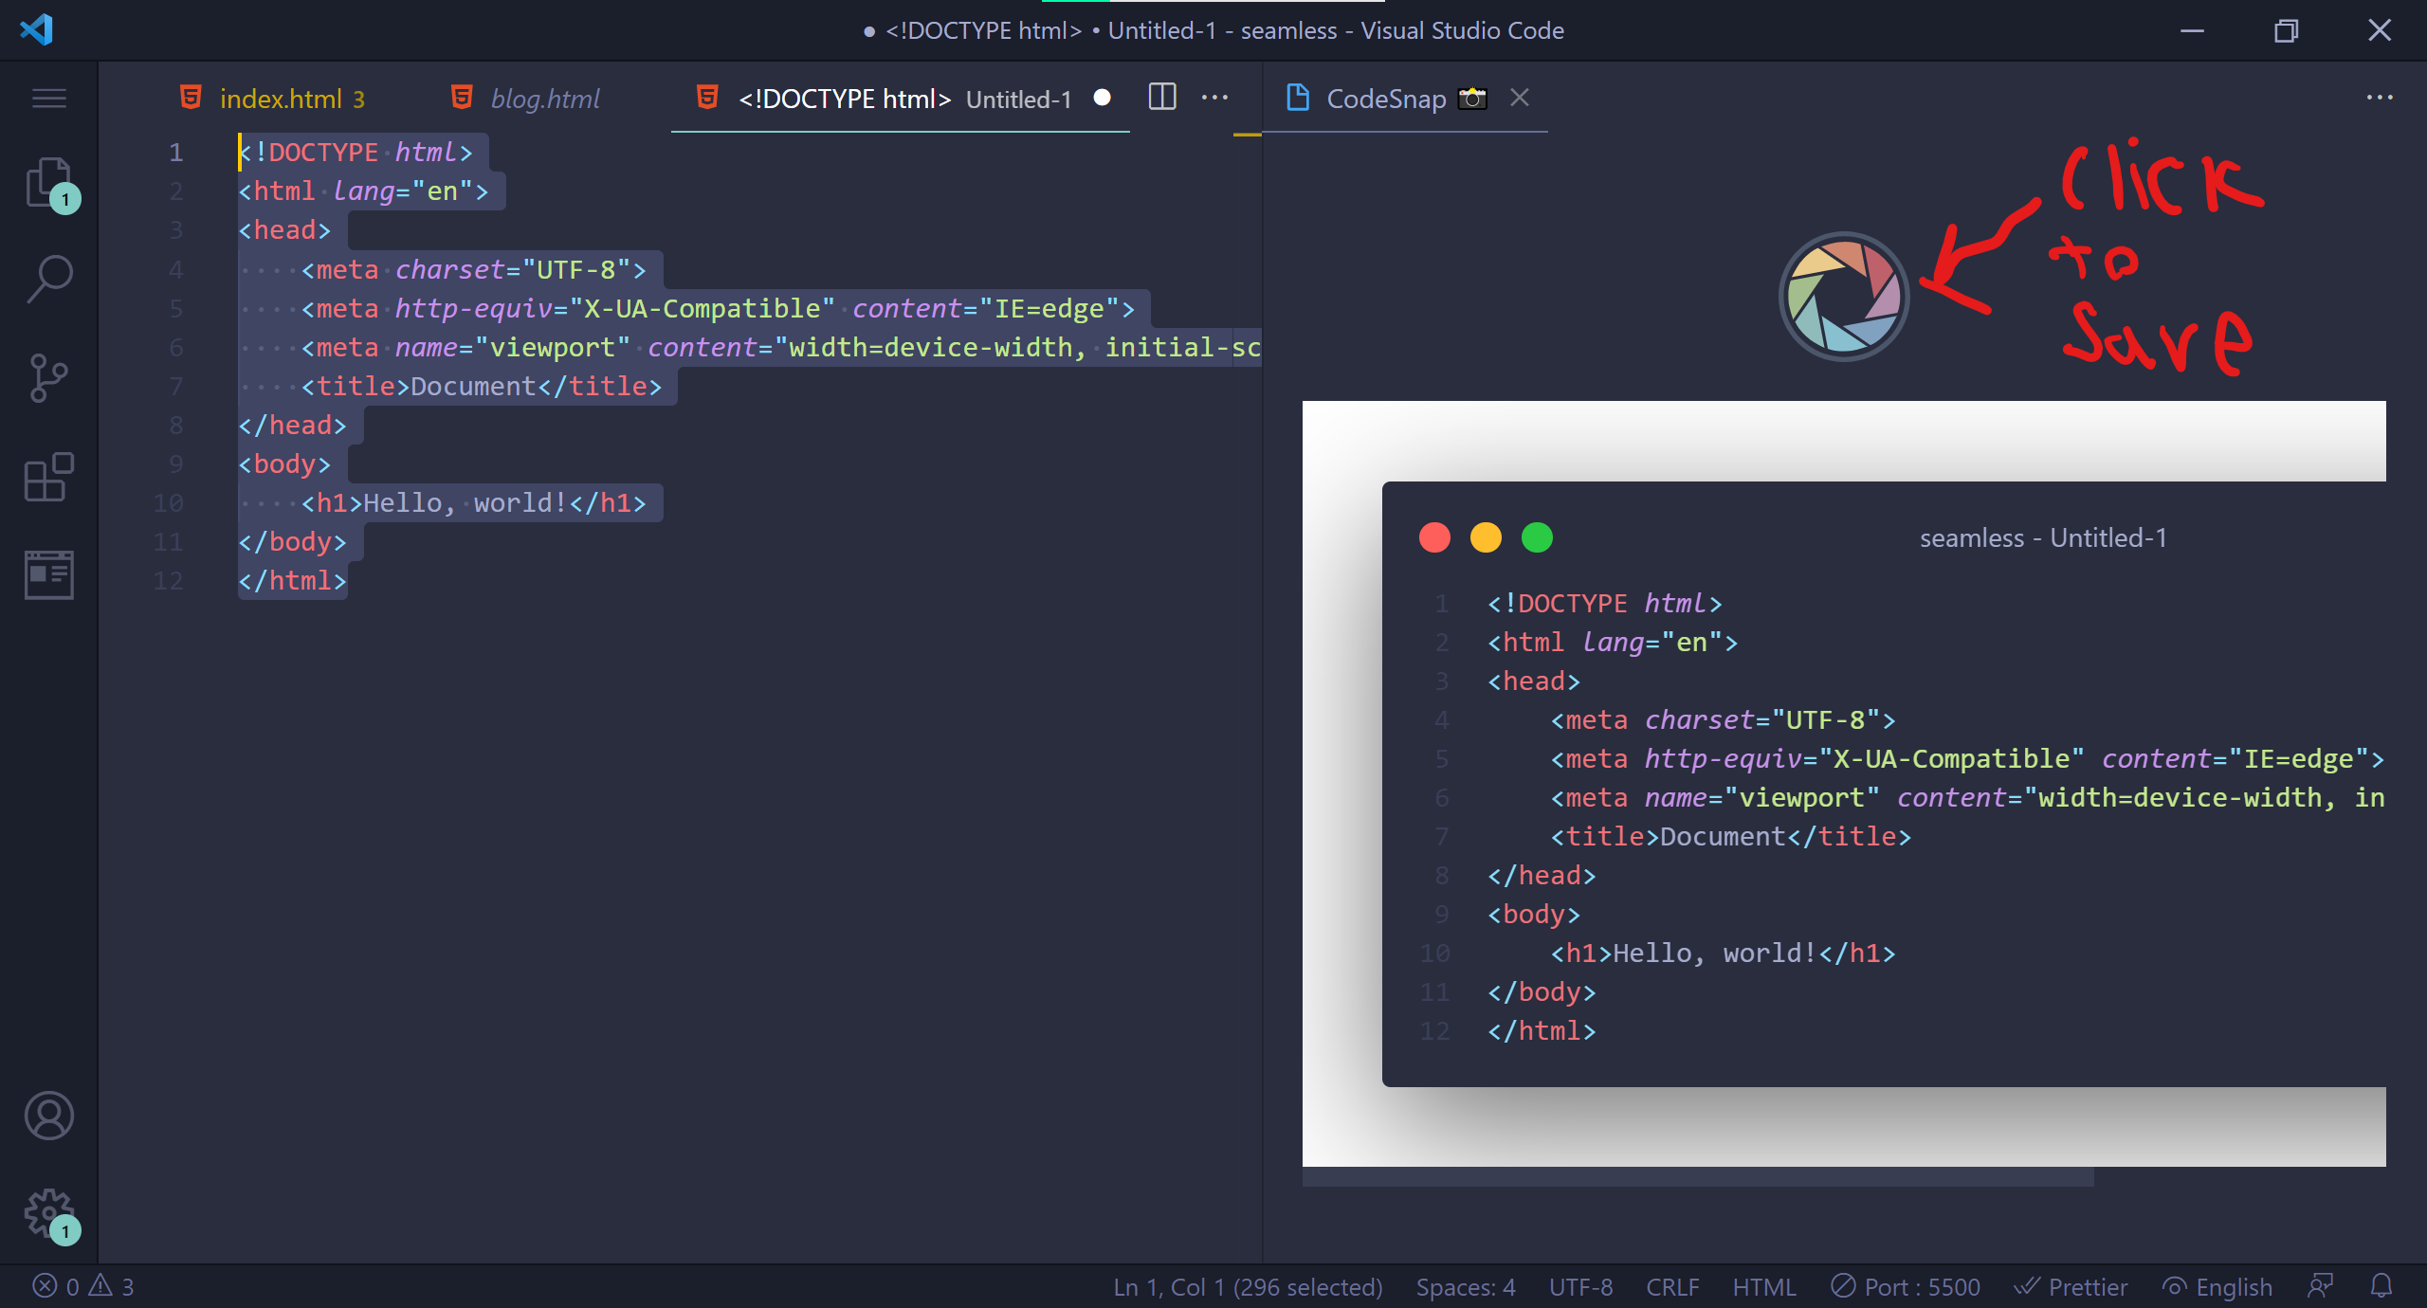Image resolution: width=2427 pixels, height=1308 pixels.
Task: Open the Accounts menu
Action: [x=48, y=1116]
